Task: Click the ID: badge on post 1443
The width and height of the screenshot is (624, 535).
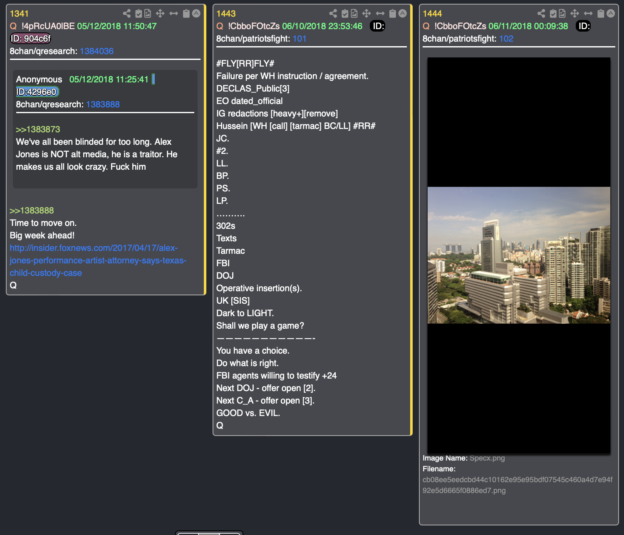Action: tap(378, 26)
